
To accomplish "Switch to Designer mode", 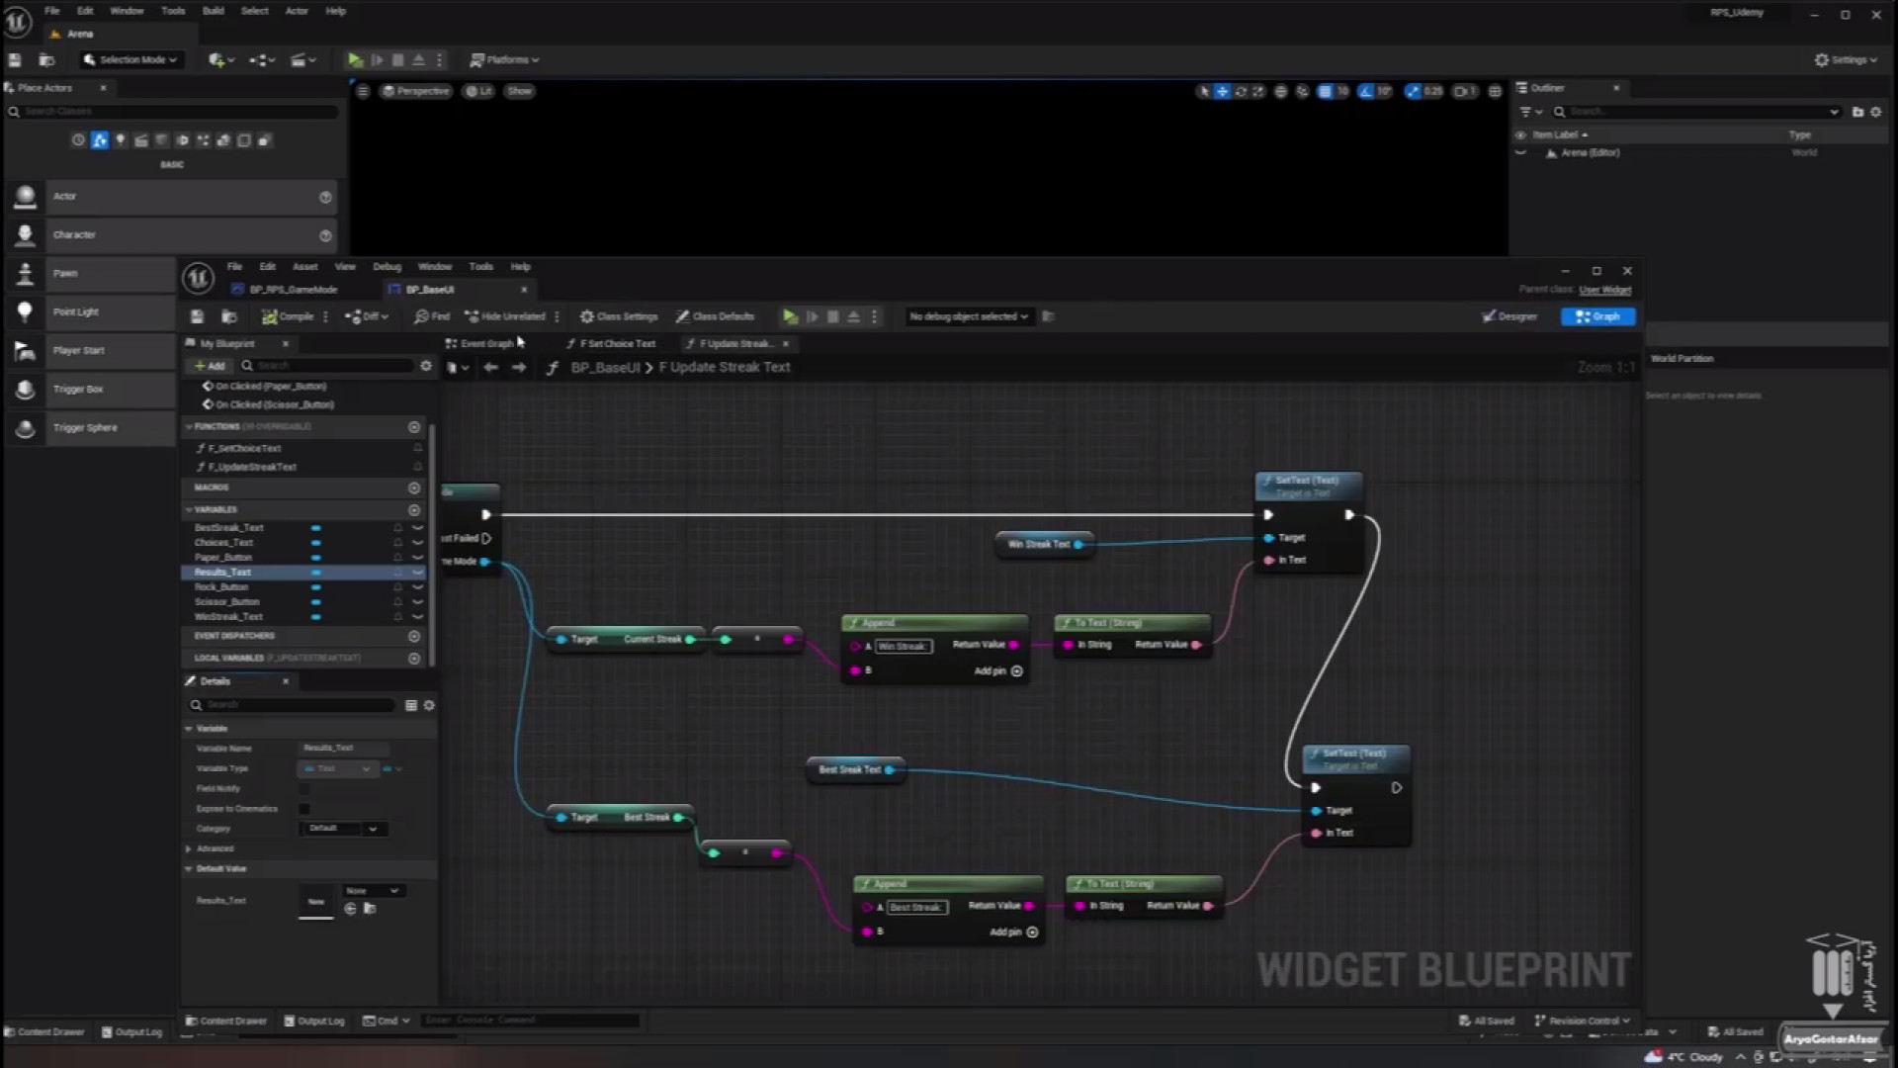I will pyautogui.click(x=1510, y=316).
